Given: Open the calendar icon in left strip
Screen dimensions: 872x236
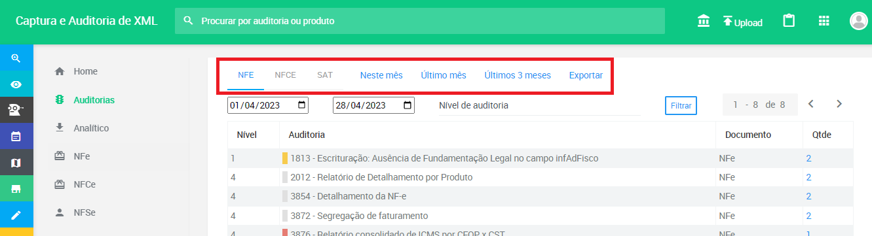Looking at the screenshot, I should [16, 137].
